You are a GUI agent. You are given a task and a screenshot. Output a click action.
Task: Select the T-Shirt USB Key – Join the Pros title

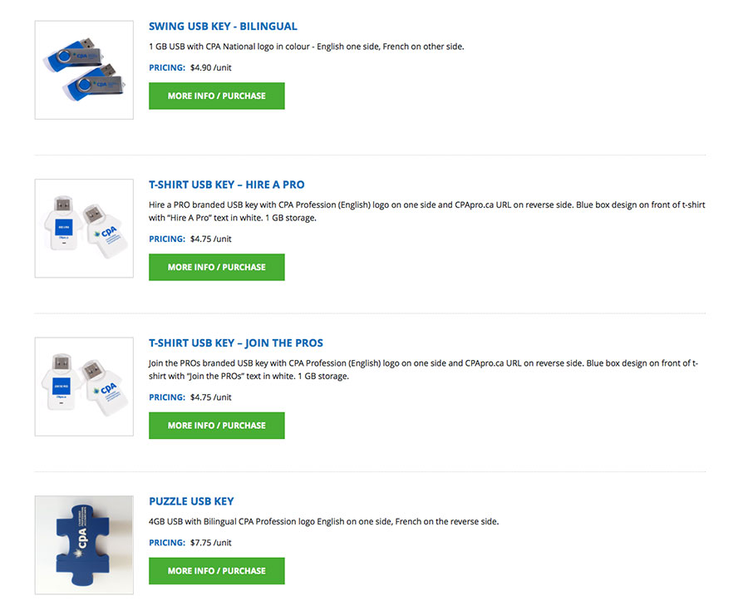pos(236,342)
